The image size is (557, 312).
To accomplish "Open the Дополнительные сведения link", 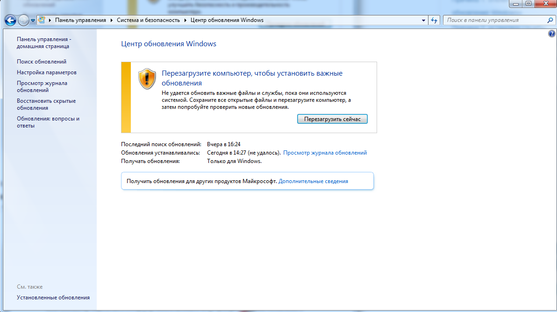I will coord(313,181).
